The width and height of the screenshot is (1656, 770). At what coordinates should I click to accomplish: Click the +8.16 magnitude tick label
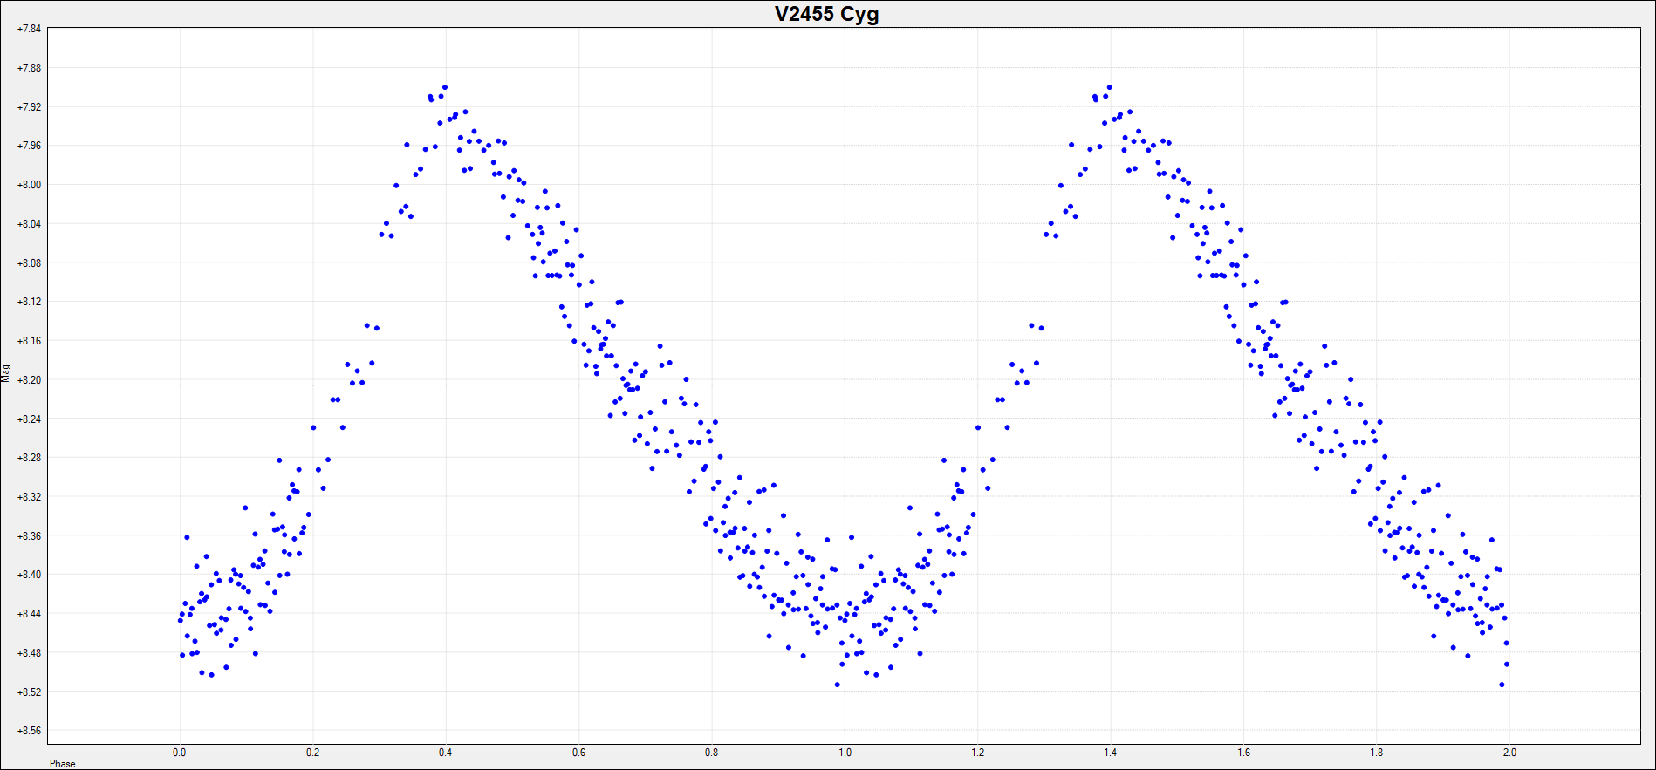click(x=29, y=341)
